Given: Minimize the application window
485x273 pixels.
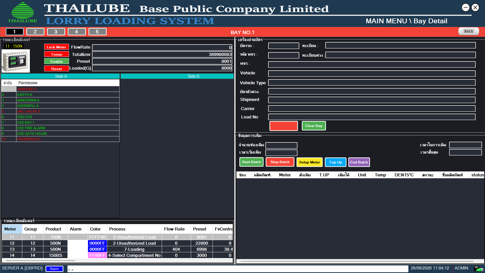Looking at the screenshot, I should coord(465,8).
